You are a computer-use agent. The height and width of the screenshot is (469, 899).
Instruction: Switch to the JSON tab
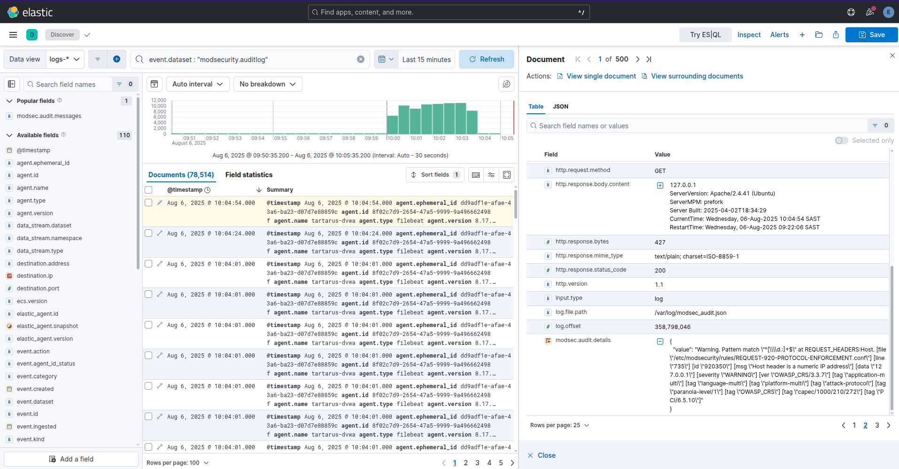coord(560,107)
